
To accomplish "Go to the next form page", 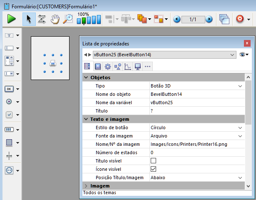I will (x=209, y=19).
